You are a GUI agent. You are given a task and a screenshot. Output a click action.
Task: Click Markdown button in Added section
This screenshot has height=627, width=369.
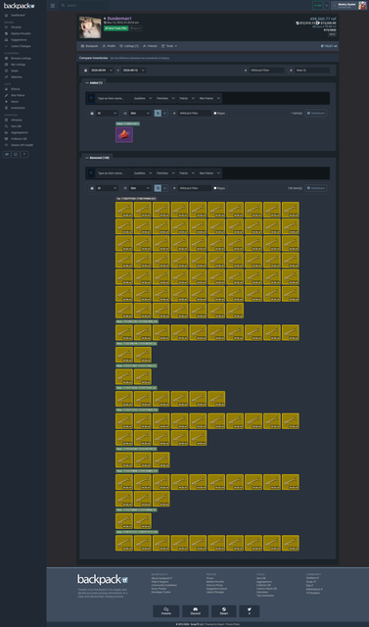316,114
